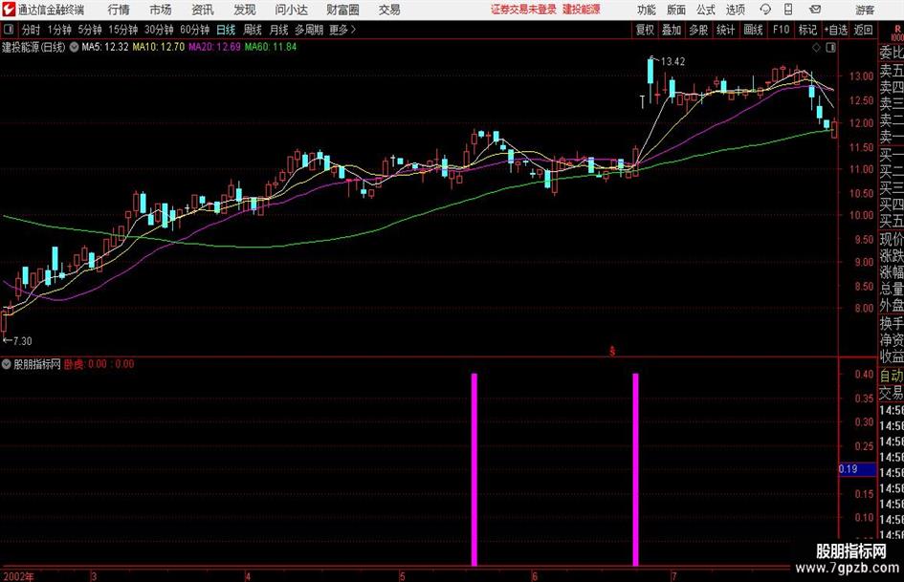Open the 多周期 multi-period view
904x582 pixels.
309,30
